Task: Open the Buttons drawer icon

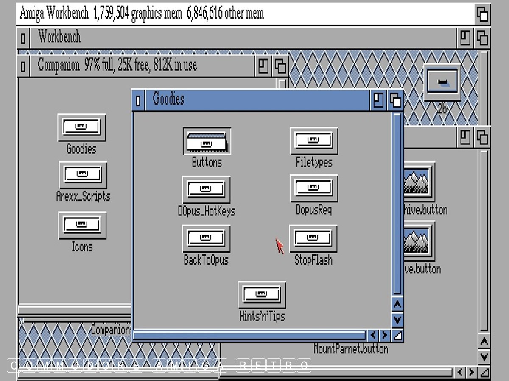Action: [x=207, y=142]
